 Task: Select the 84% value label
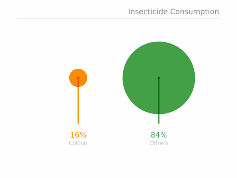point(159,135)
